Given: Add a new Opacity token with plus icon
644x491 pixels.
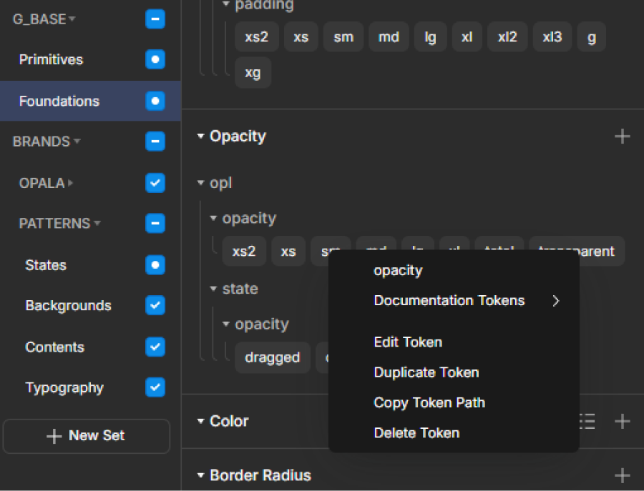Looking at the screenshot, I should 622,137.
